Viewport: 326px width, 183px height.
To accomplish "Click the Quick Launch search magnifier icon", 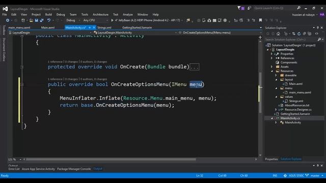I will (299, 8).
